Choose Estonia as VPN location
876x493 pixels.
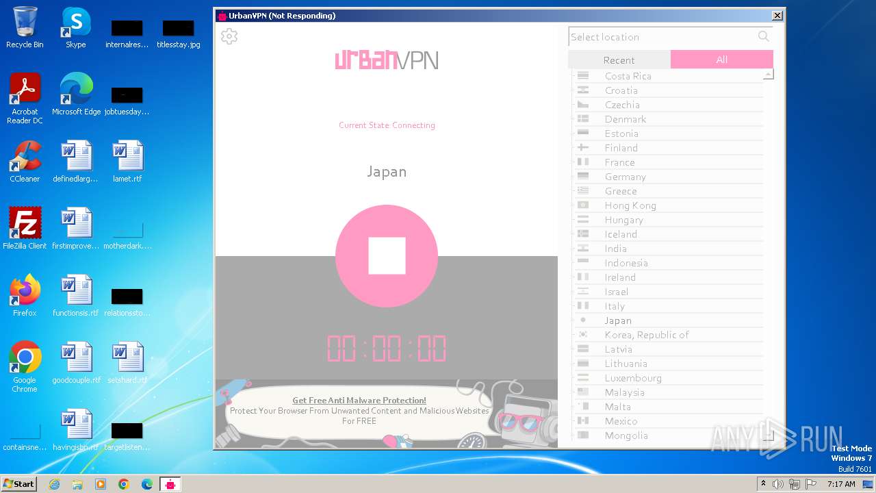tap(668, 134)
